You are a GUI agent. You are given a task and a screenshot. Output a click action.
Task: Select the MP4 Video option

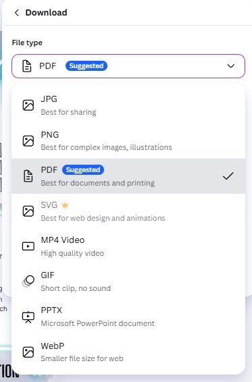click(128, 246)
